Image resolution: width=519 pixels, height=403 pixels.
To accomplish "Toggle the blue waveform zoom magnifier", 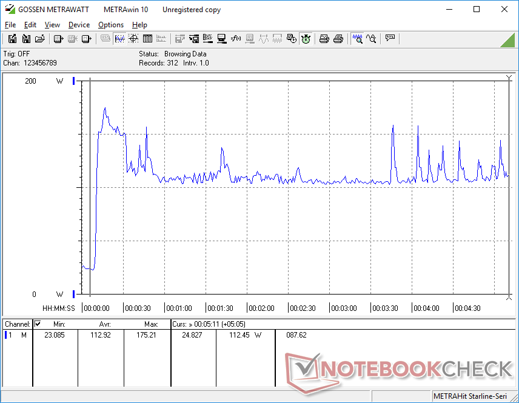I will pyautogui.click(x=357, y=39).
